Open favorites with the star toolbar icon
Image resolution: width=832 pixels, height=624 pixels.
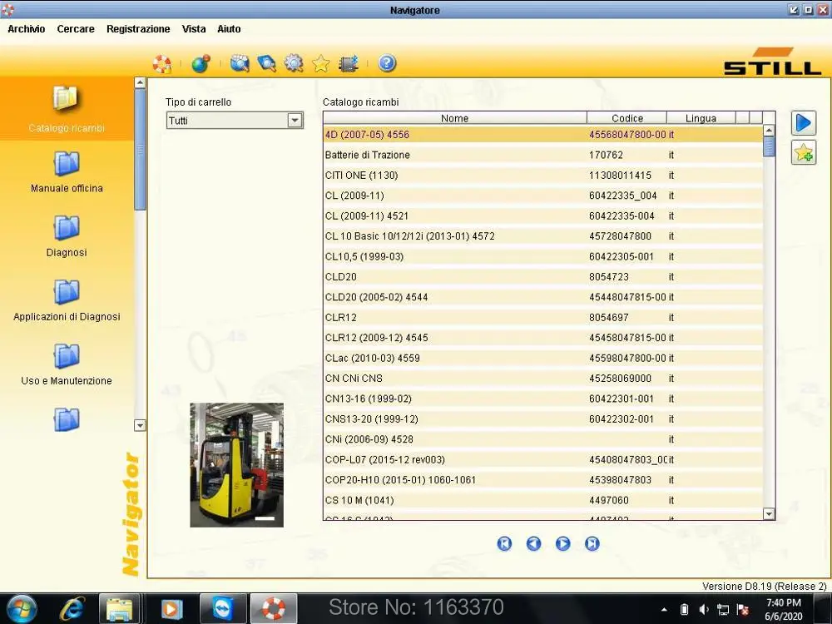[320, 64]
